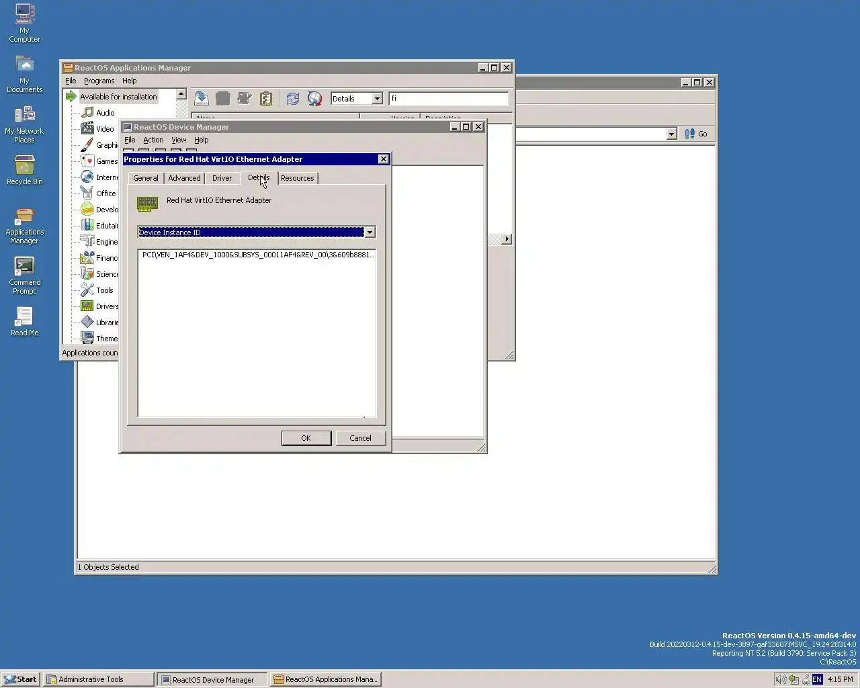Select the Tools category in the tree
Screen dimensions: 860x688
click(x=104, y=290)
